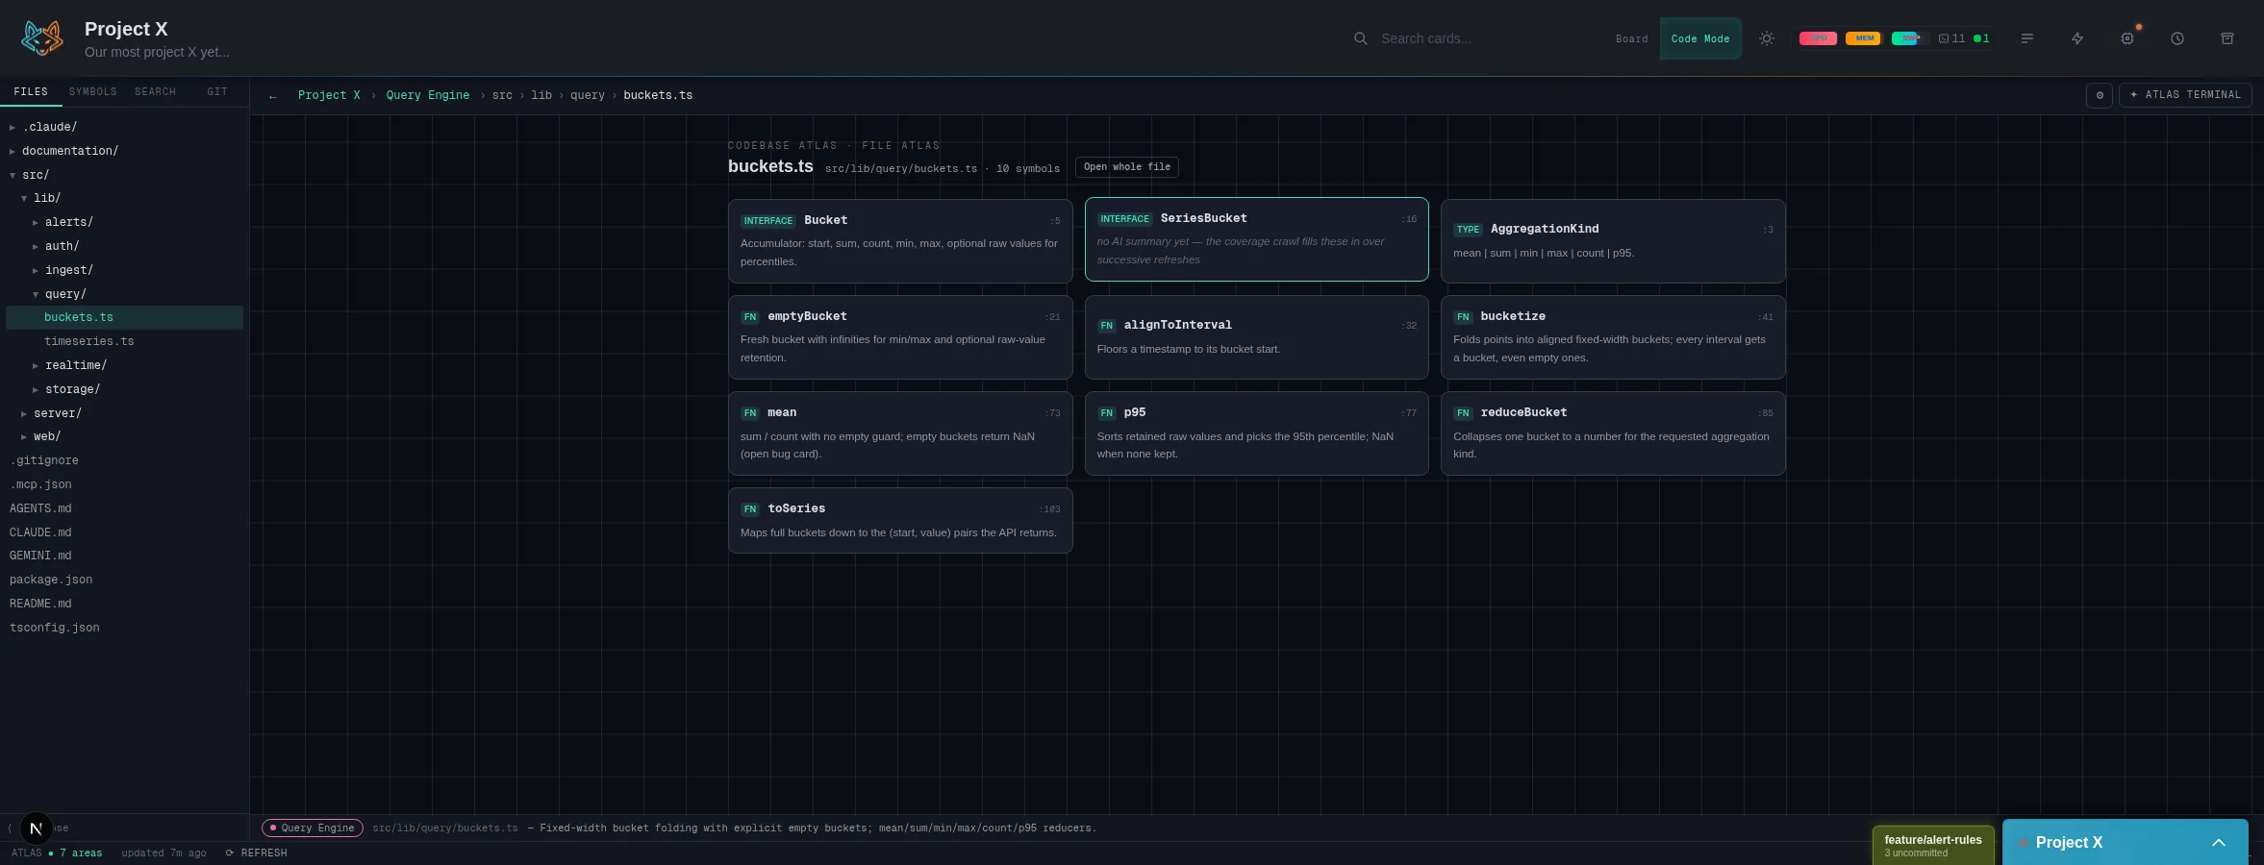Switch to the SYMBOLS tab
Viewport: 2264px width, 865px height.
coord(93,92)
